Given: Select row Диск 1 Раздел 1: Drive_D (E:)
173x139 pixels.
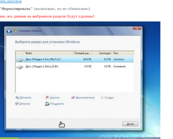Looking at the screenshot, I should [75, 67].
